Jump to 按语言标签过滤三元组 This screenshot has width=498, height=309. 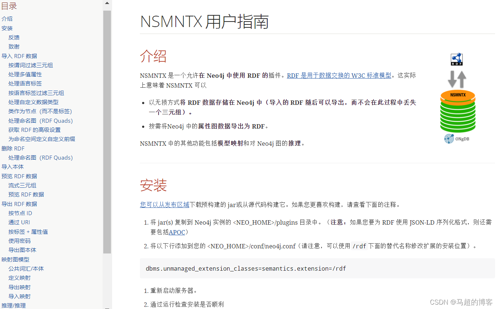click(36, 93)
